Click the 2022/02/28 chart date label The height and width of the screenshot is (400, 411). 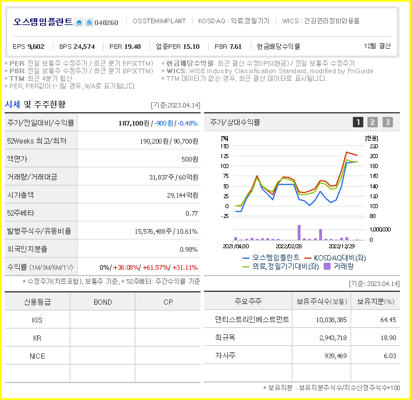(288, 247)
